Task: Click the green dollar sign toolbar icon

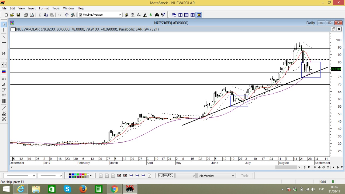Action: point(150,15)
